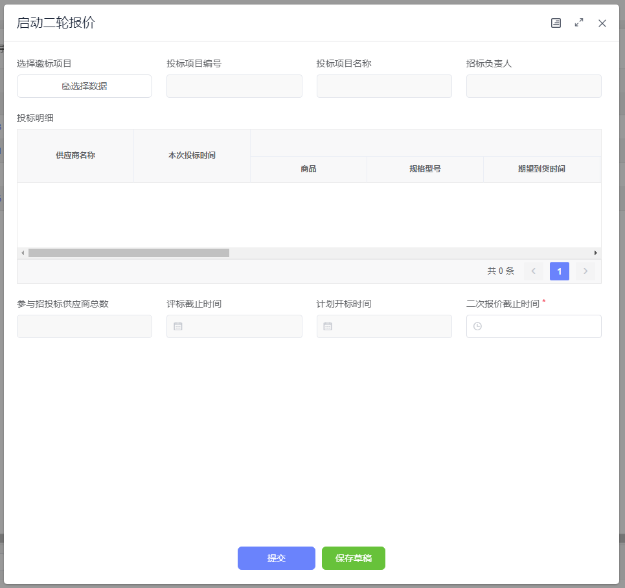
Task: Click the 选择数据 button
Action: click(x=84, y=86)
